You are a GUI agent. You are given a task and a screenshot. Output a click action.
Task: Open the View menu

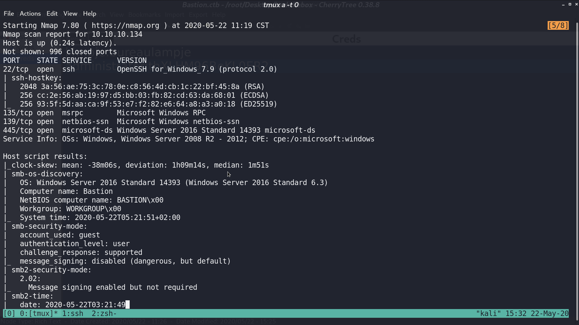click(70, 14)
